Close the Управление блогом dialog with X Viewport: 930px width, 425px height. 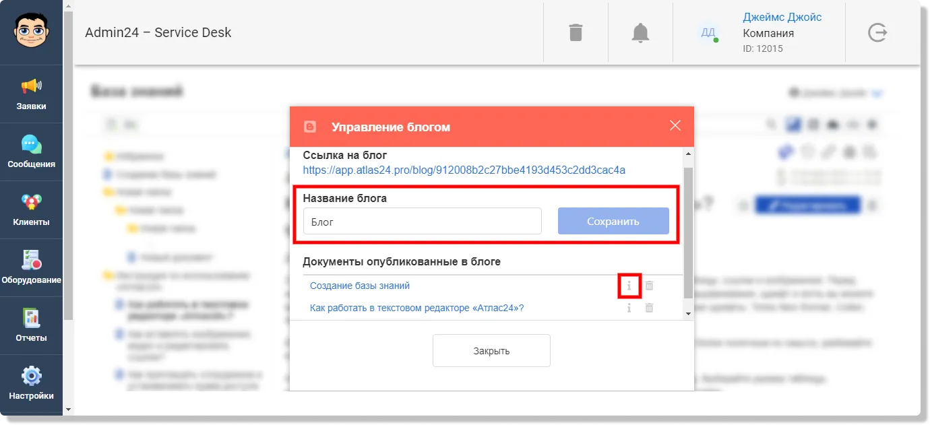point(675,126)
